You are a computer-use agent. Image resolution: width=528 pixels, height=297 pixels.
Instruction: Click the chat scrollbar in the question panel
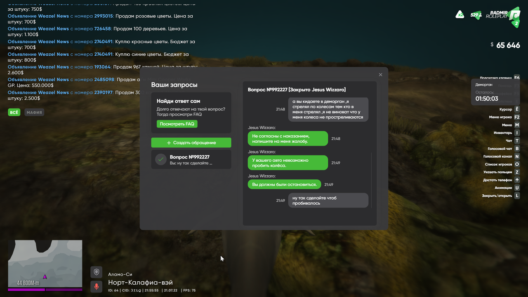(x=371, y=180)
